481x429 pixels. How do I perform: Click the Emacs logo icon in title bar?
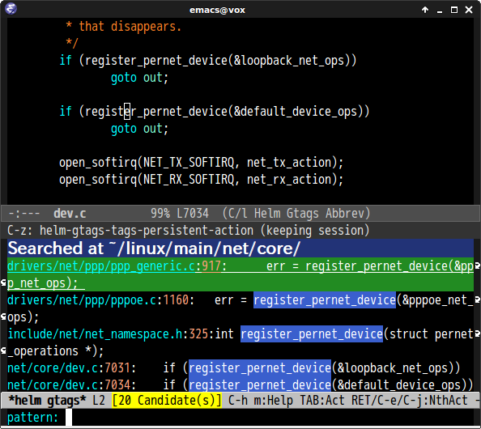pos(11,9)
